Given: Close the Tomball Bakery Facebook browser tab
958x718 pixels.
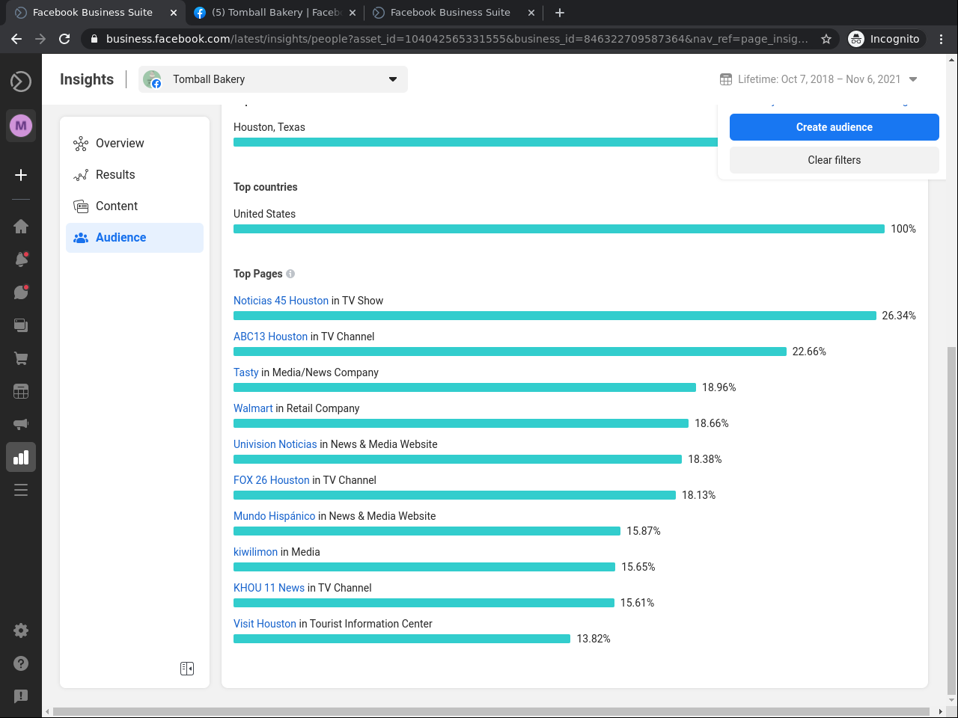Looking at the screenshot, I should (353, 13).
